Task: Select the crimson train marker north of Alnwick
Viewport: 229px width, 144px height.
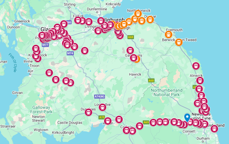Action: pyautogui.click(x=196, y=66)
